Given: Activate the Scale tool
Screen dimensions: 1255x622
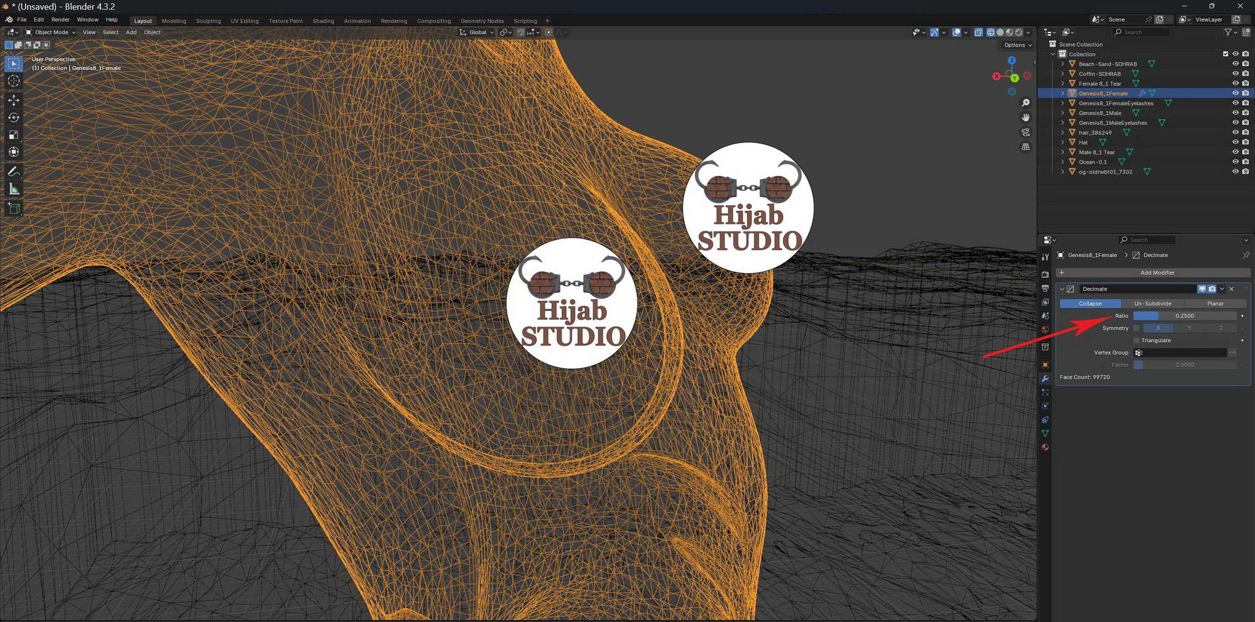Looking at the screenshot, I should 14,135.
